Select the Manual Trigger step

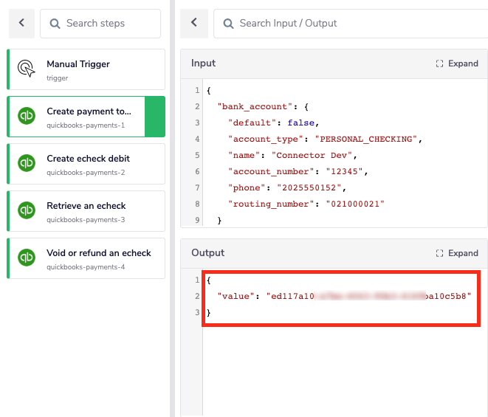coord(86,69)
